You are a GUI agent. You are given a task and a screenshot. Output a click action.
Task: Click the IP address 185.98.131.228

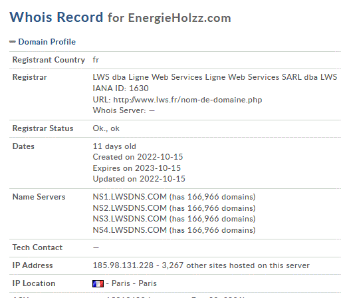click(123, 265)
